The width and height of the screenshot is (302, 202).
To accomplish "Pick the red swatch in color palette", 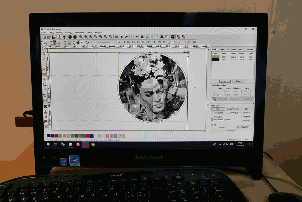I will [57, 136].
